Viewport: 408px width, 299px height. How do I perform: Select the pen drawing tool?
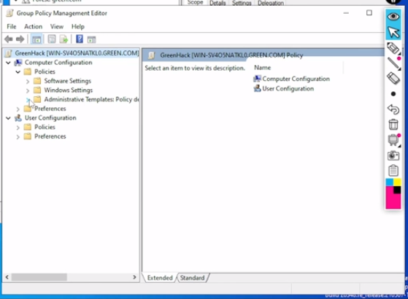click(393, 48)
